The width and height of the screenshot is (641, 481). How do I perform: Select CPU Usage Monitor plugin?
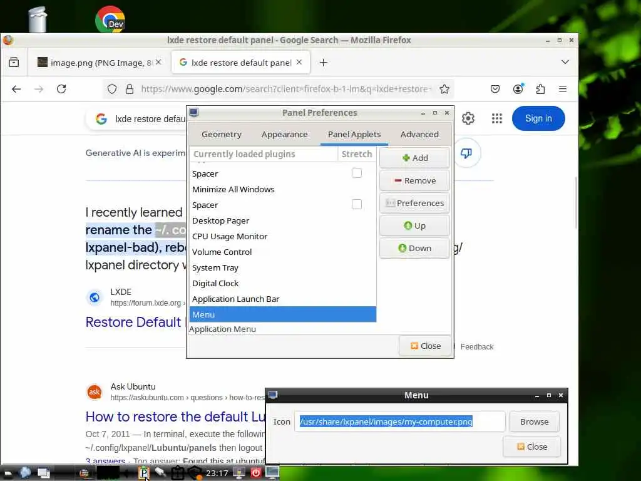click(x=282, y=236)
